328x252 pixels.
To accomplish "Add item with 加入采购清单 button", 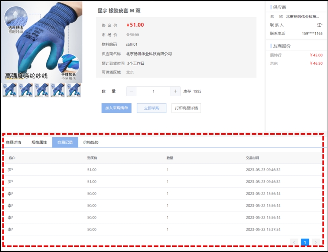I will [x=116, y=108].
